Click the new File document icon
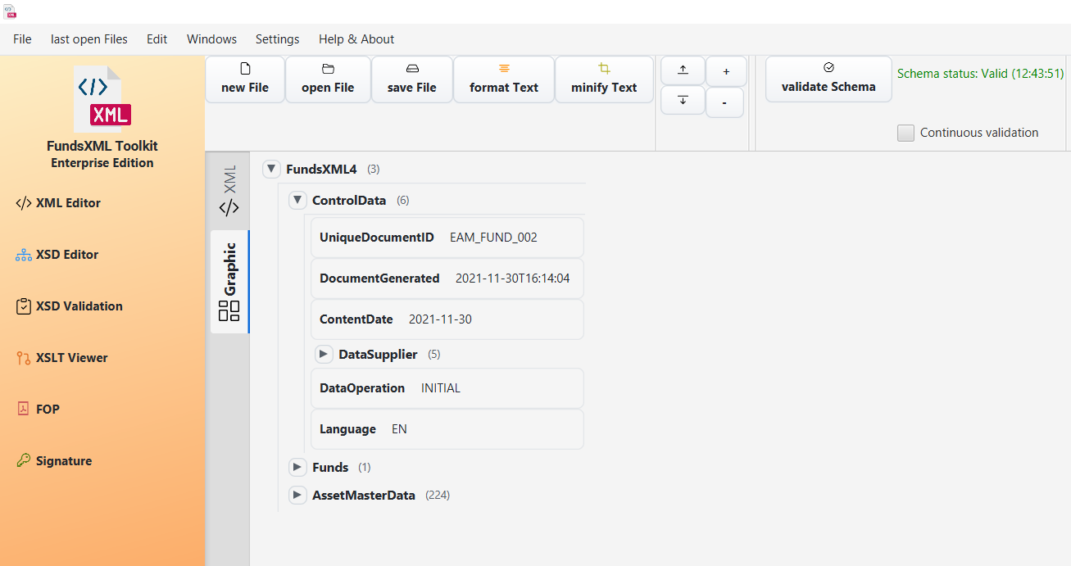Image resolution: width=1071 pixels, height=566 pixels. click(245, 69)
